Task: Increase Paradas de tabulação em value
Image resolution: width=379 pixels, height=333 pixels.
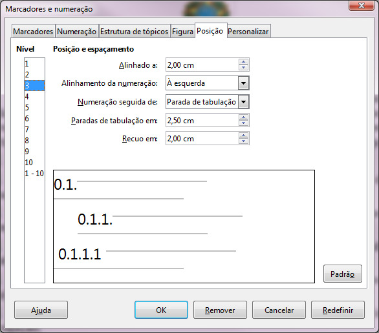Action: pos(243,117)
